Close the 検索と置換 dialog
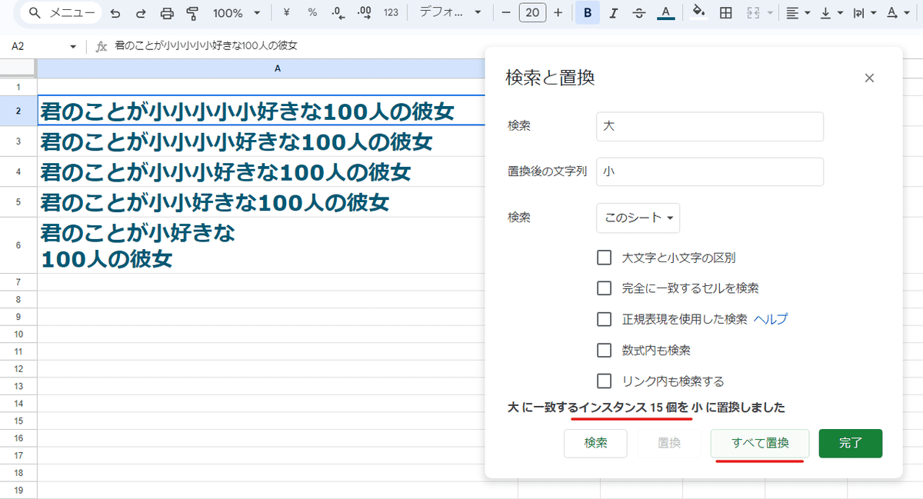Screen dimensions: 923x499 pos(869,78)
